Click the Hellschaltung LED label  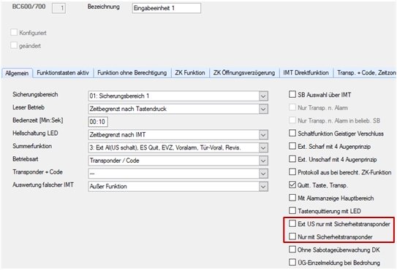click(35, 134)
